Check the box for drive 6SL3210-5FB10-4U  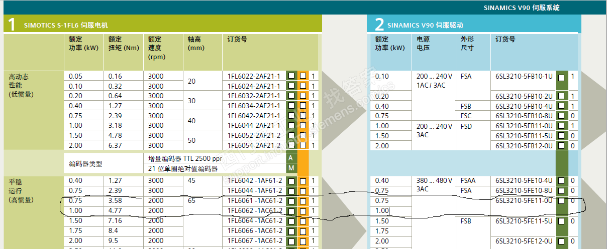pos(561,106)
